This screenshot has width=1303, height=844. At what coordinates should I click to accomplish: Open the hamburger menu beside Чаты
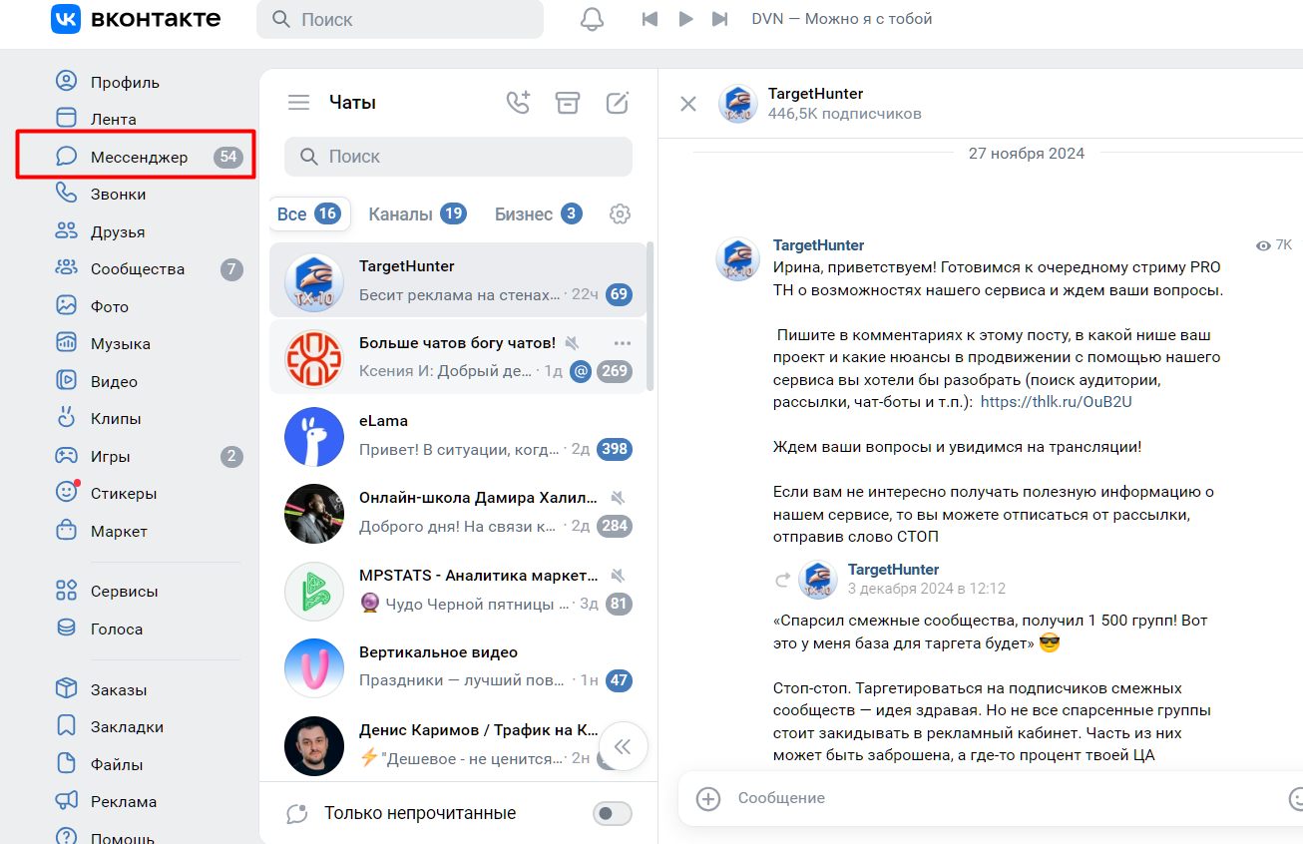click(298, 102)
